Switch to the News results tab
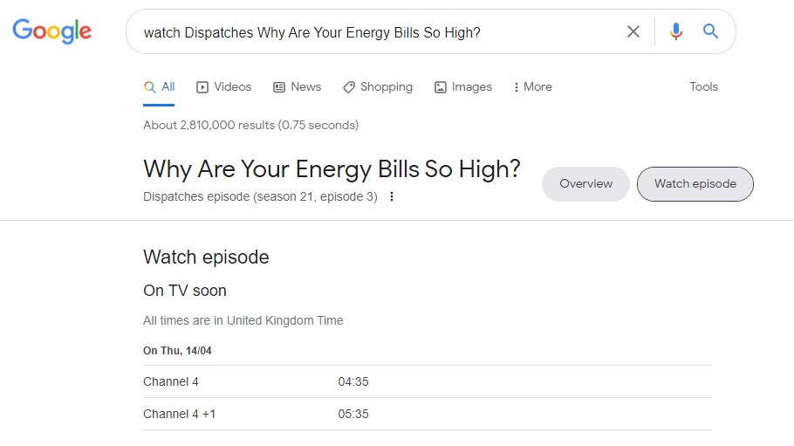Viewport: 794px width, 446px height. pyautogui.click(x=298, y=86)
